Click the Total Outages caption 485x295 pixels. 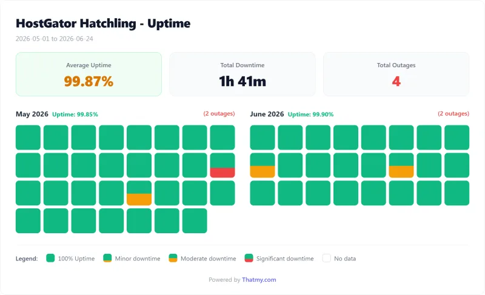(396, 65)
